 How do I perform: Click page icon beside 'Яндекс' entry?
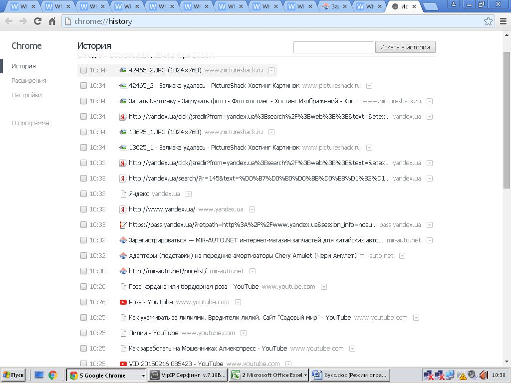pyautogui.click(x=123, y=194)
